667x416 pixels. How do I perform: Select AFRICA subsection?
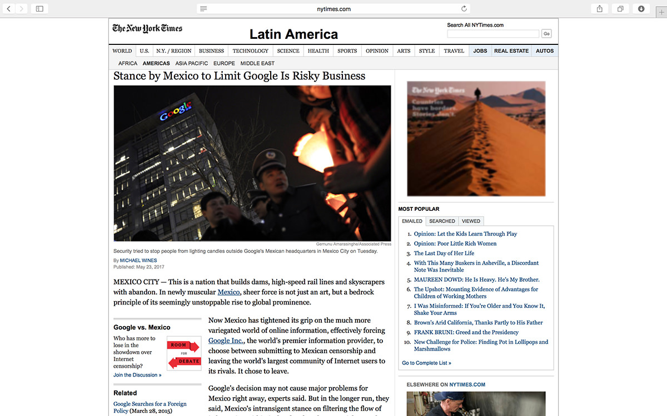click(x=128, y=63)
